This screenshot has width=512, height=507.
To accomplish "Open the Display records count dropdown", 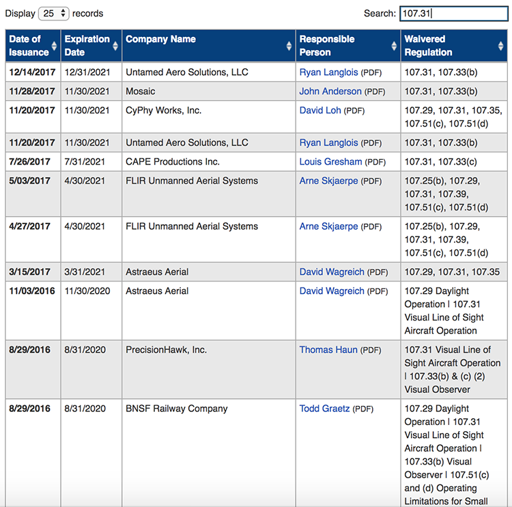I will point(53,14).
